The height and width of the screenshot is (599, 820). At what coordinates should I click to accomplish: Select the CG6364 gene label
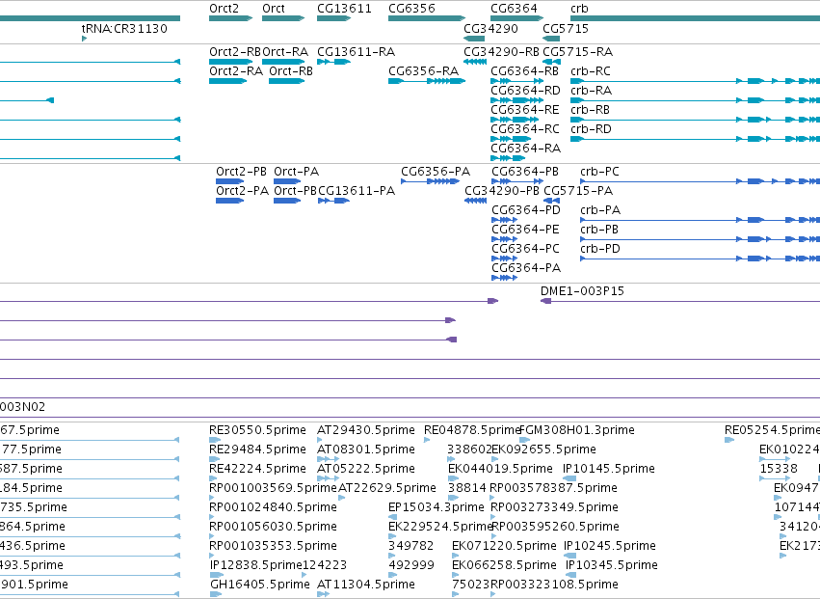click(x=514, y=9)
